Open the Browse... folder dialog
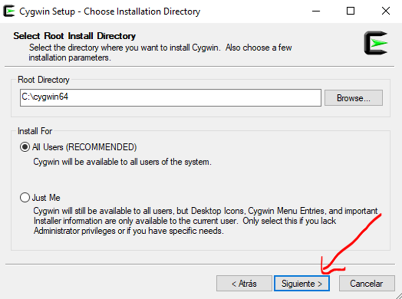Viewport: 402px width, 299px height. [353, 98]
